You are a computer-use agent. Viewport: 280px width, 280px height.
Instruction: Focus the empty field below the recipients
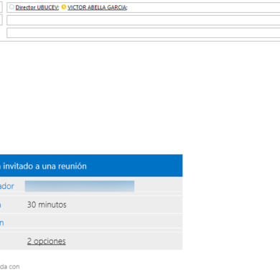click(143, 20)
